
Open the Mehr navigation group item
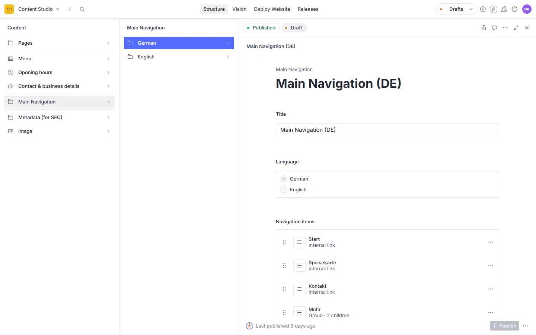click(387, 312)
